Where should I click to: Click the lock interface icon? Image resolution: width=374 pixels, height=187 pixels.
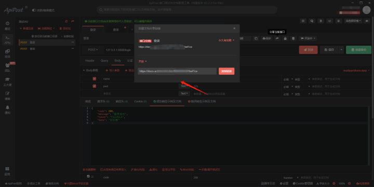point(285,38)
